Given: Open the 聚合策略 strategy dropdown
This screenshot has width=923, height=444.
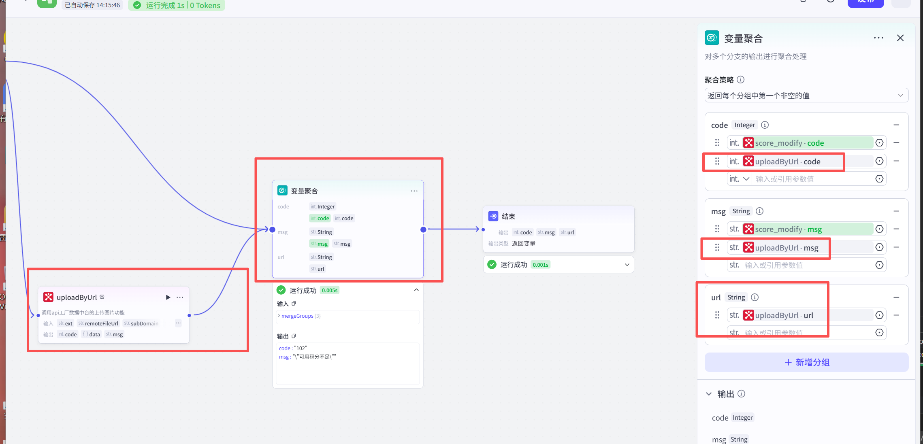Looking at the screenshot, I should point(806,96).
